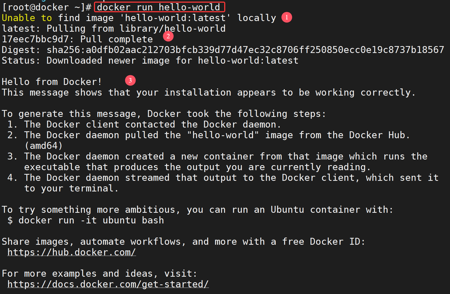Click the layer ID 17eec7bbc9d7
The height and width of the screenshot is (294, 450).
(35, 39)
